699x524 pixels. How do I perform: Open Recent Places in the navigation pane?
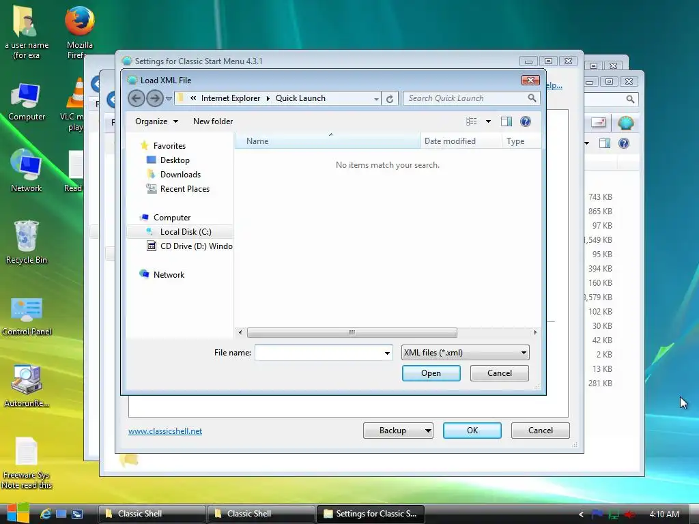click(x=184, y=188)
